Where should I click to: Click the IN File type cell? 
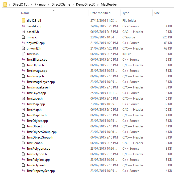127,54
